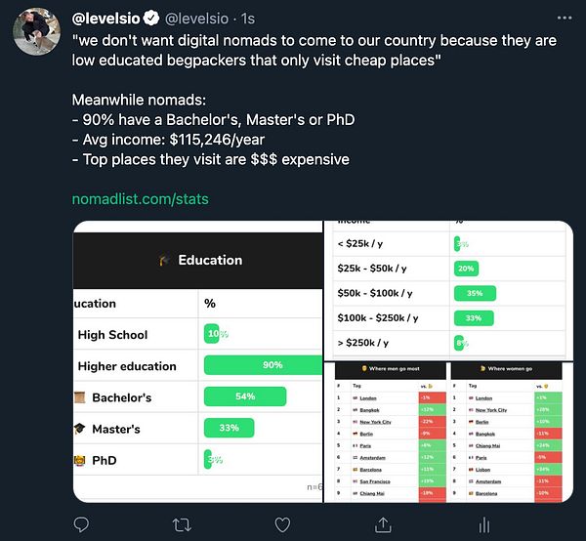This screenshot has height=541, width=586.
Task: Retweet this post
Action: coord(182,525)
